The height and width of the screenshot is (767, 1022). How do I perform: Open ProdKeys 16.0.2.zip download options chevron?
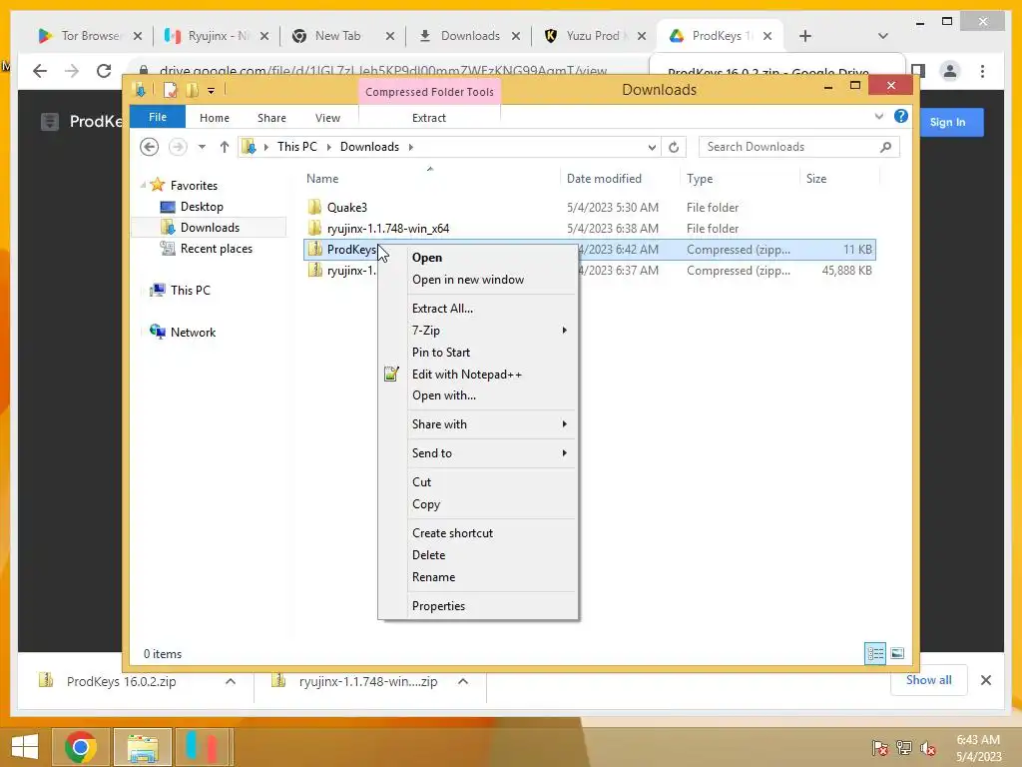[231, 681]
